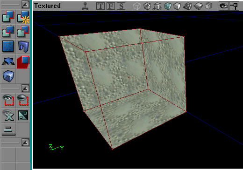Image resolution: width=243 pixels, height=170 pixels.
Task: Show all actors using eye-with-X icon
Action: point(8,115)
